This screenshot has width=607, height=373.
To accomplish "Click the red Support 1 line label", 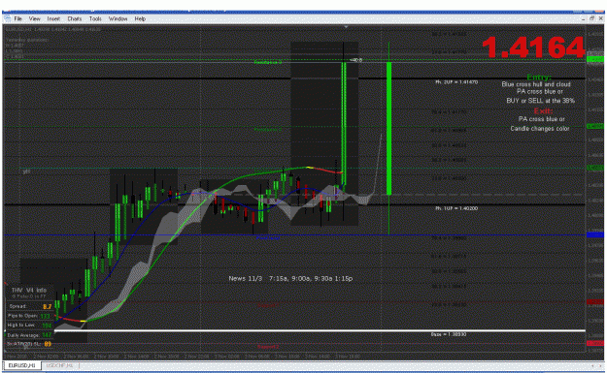I will [x=268, y=305].
